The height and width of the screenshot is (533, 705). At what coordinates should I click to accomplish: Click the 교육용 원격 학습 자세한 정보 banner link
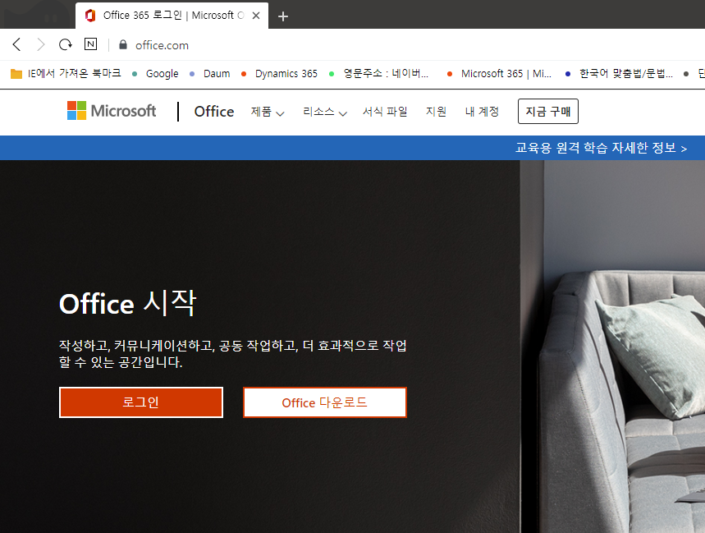click(601, 148)
